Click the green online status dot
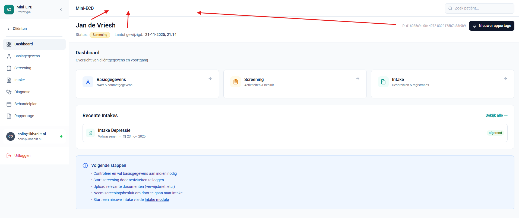The image size is (519, 218). 61,136
